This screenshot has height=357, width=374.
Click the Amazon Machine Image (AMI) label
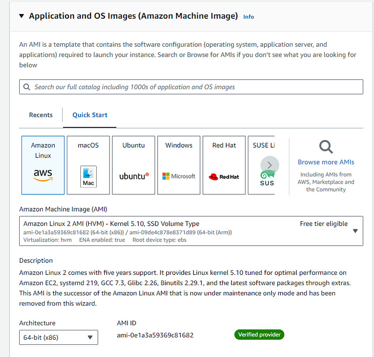click(x=63, y=209)
